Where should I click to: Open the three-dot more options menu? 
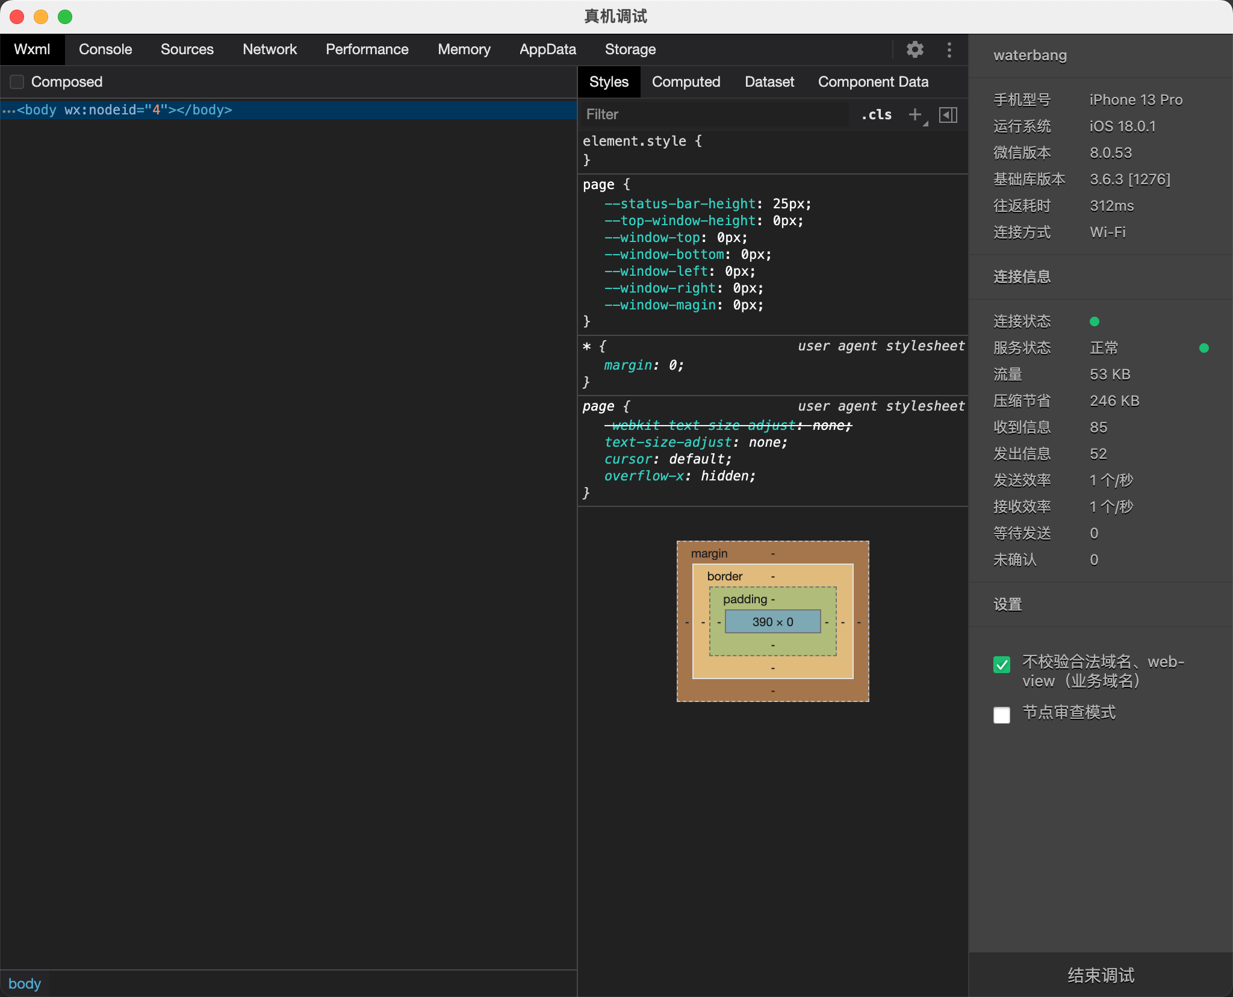[949, 49]
